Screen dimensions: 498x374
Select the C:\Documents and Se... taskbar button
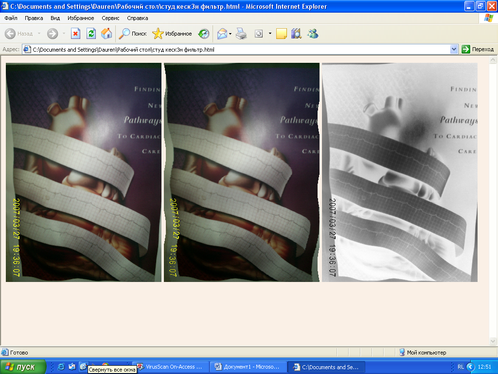pos(326,367)
